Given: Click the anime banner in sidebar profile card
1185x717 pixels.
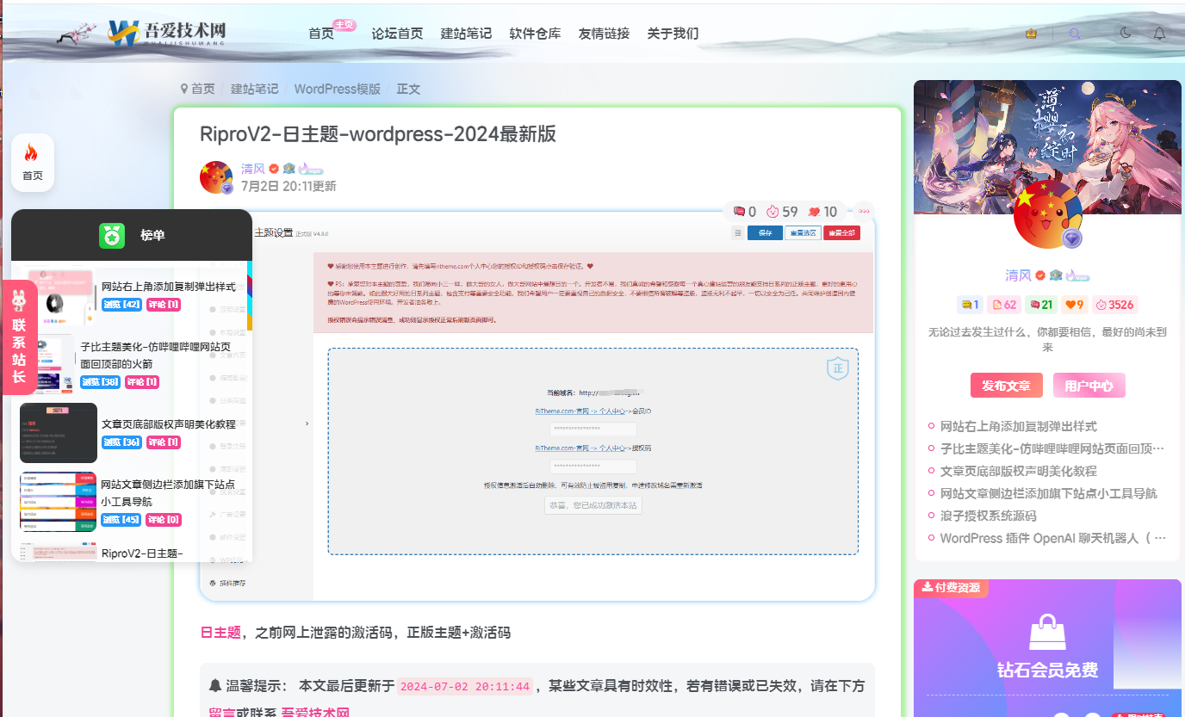Looking at the screenshot, I should click(1047, 146).
